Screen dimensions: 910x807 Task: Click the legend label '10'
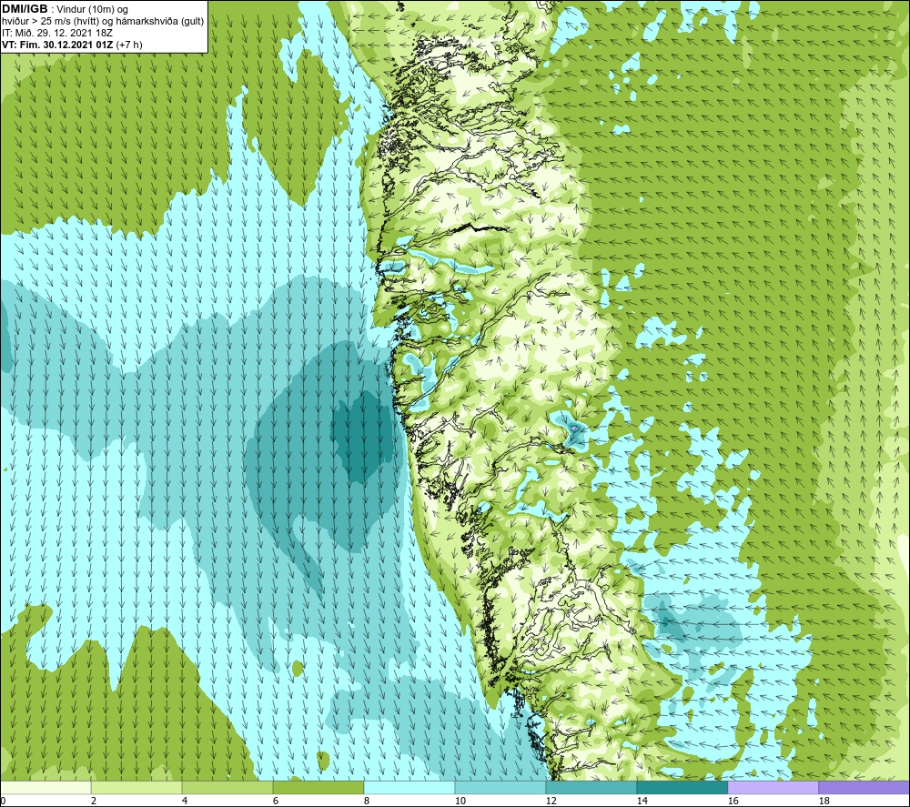[460, 802]
